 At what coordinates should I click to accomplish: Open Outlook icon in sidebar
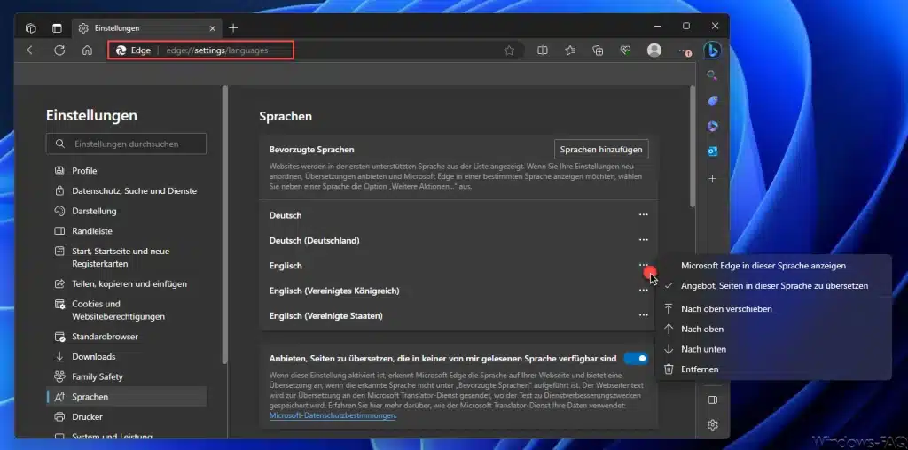pyautogui.click(x=713, y=151)
